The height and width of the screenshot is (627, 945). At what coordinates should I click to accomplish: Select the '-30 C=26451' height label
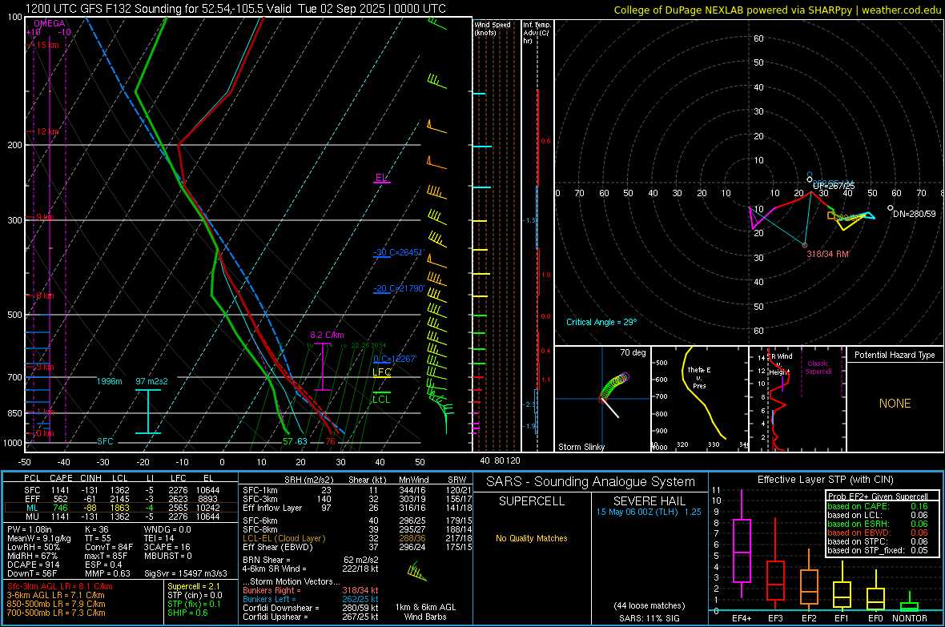[398, 252]
